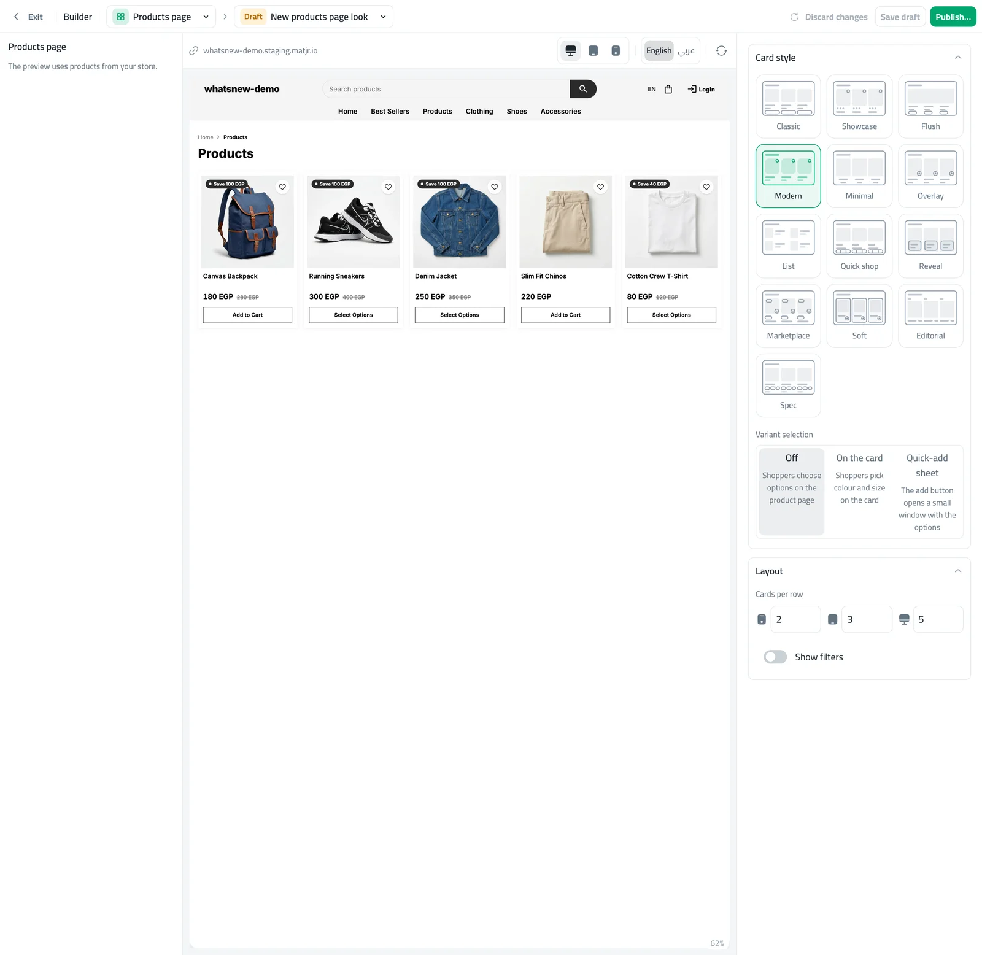Click Add to Cart for Slim Fit Chinos
Screen dimensions: 982x955
tap(565, 315)
